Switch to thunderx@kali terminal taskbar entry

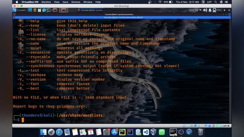click(90, 10)
